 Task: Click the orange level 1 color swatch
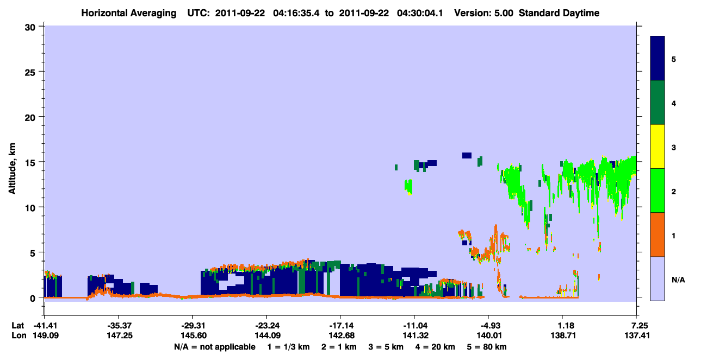(658, 234)
